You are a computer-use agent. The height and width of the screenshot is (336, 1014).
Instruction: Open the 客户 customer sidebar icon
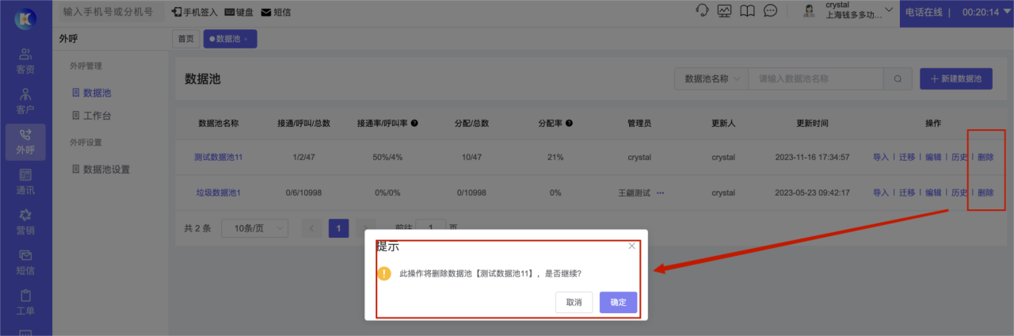(x=25, y=101)
